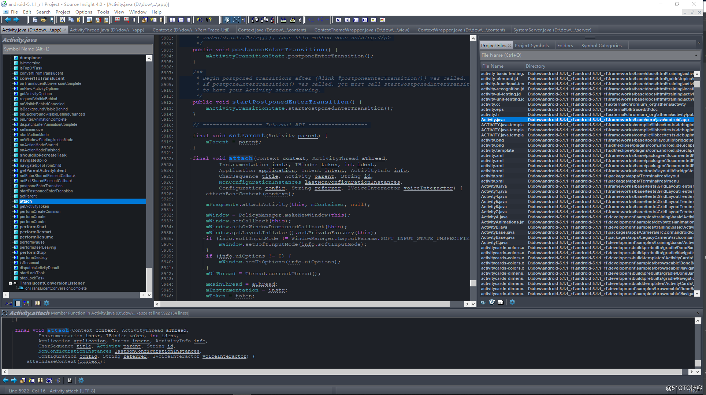Toggle the lock icon in context window toolbar

click(x=70, y=380)
